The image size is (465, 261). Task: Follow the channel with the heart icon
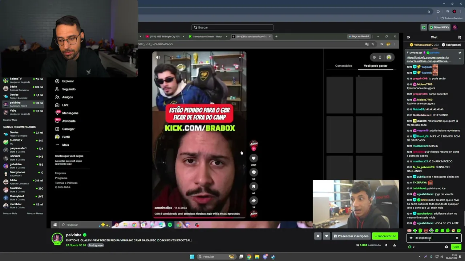(x=326, y=236)
